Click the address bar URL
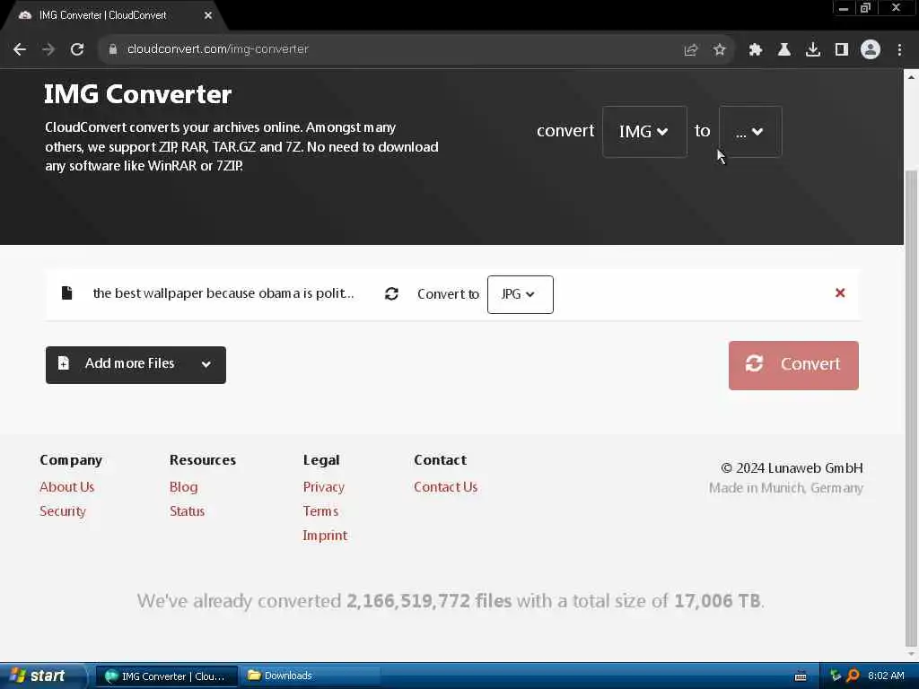The height and width of the screenshot is (689, 919). (x=218, y=49)
